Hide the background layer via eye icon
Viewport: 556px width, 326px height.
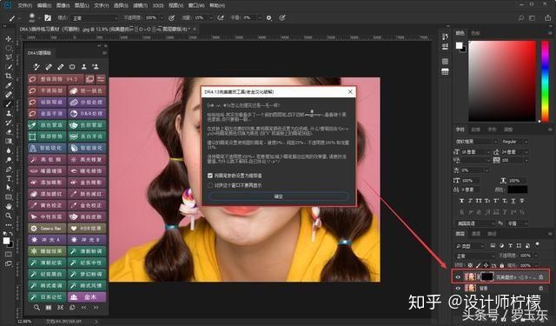point(458,288)
